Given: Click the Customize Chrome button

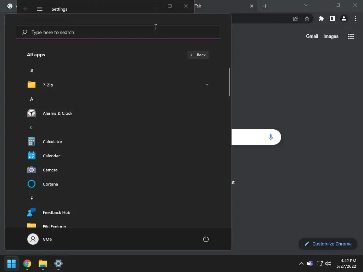Looking at the screenshot, I should (x=328, y=244).
